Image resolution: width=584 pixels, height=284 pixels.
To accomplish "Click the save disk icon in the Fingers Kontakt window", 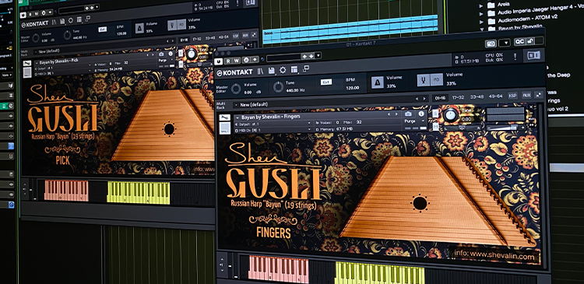I will [x=272, y=70].
